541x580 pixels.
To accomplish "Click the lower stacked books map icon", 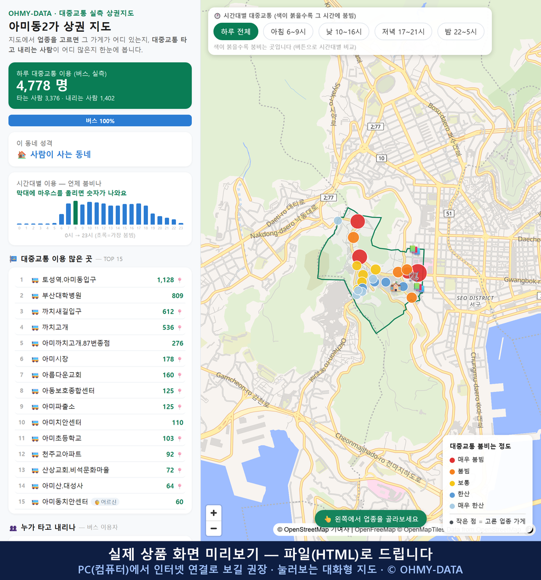I will point(419,287).
